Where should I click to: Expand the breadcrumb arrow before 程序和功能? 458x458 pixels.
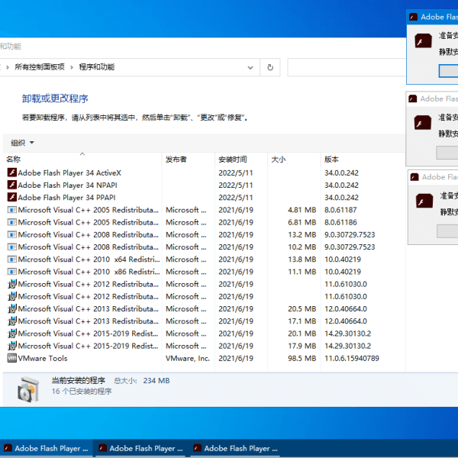72,67
